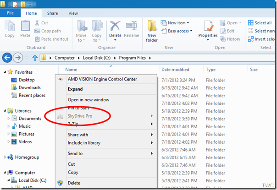Click Select all in the ribbon
This screenshot has width=277, height=190.
click(260, 23)
